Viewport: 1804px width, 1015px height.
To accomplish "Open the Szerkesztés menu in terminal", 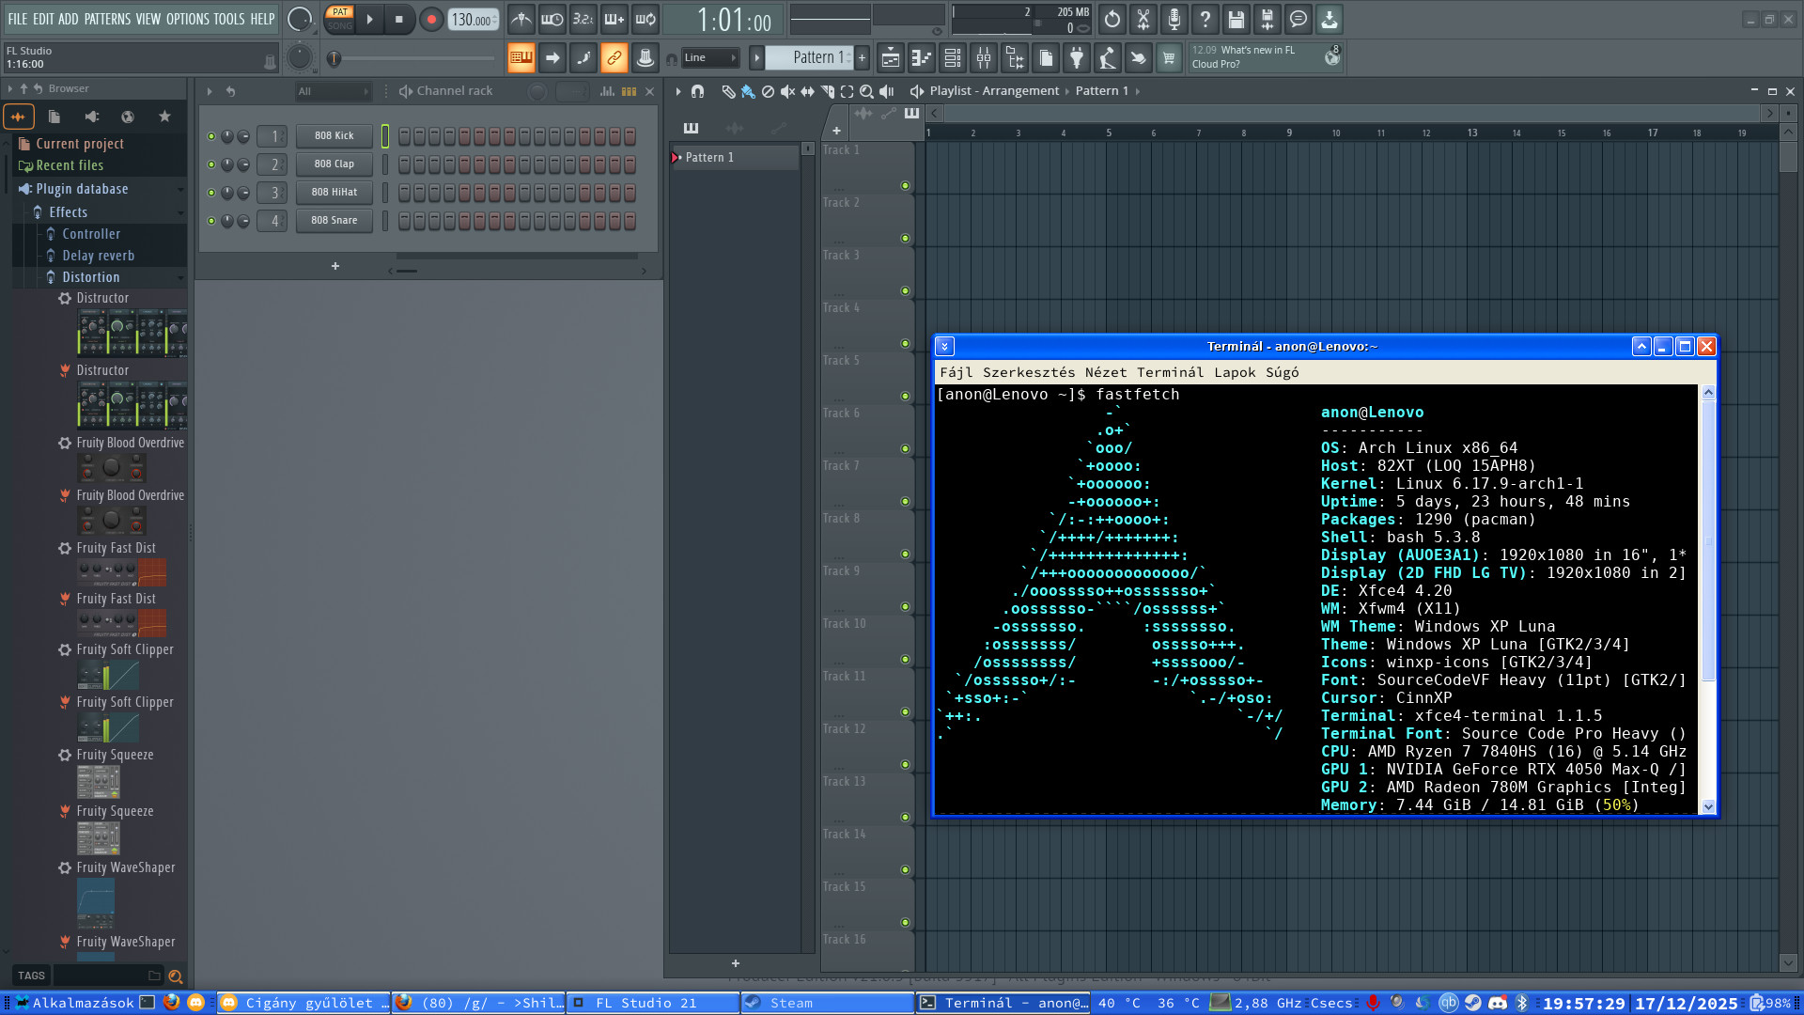I will click(1028, 372).
